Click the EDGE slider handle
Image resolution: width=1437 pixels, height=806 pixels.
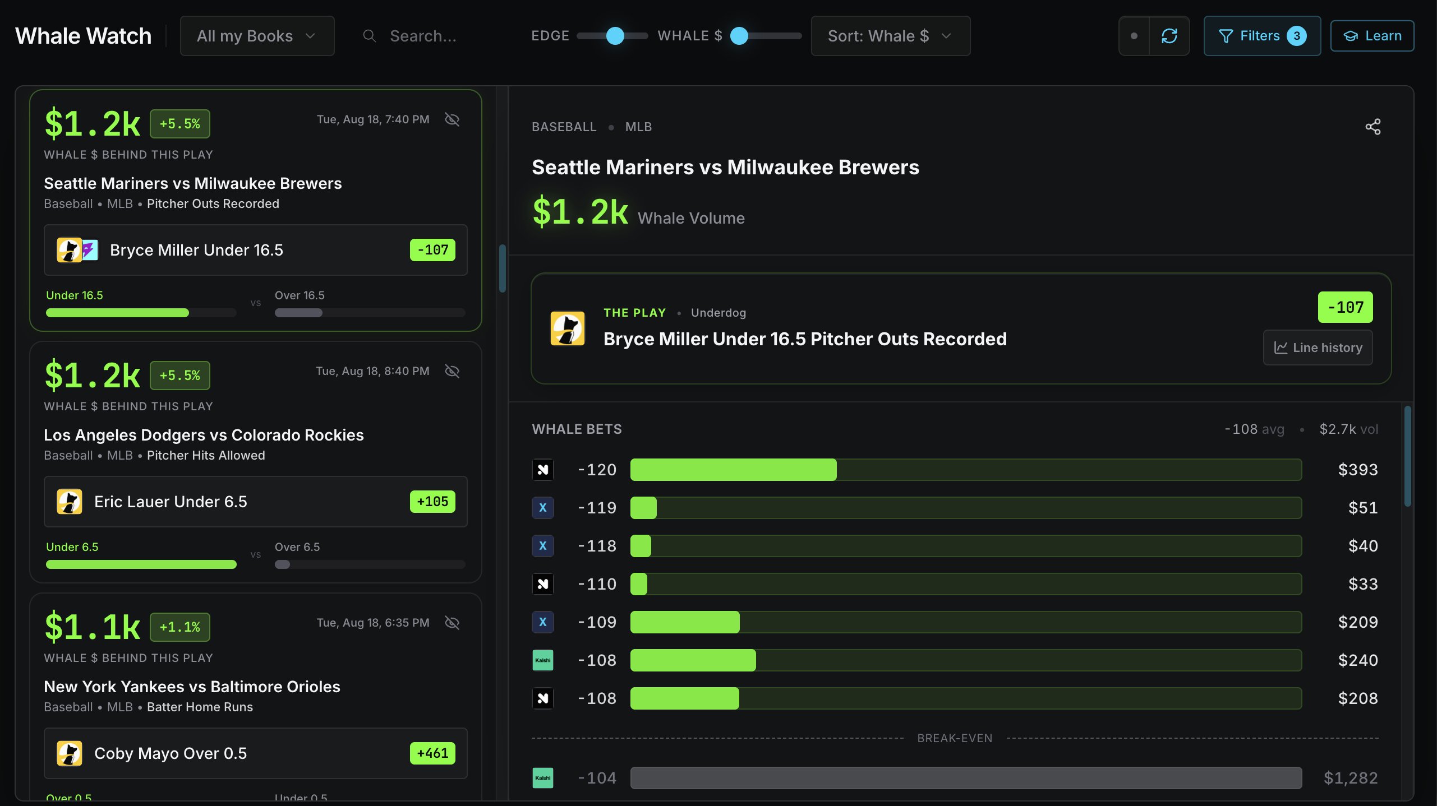coord(615,36)
